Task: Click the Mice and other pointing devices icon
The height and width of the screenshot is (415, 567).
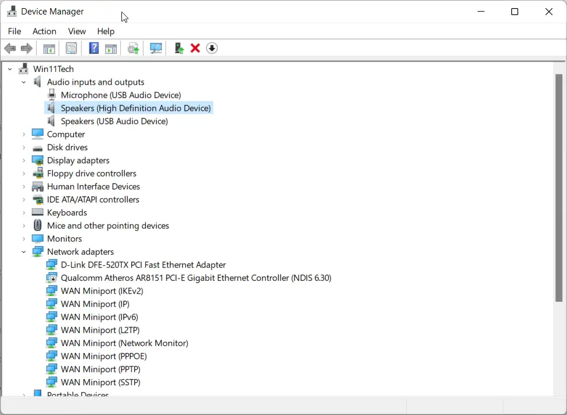Action: click(38, 225)
